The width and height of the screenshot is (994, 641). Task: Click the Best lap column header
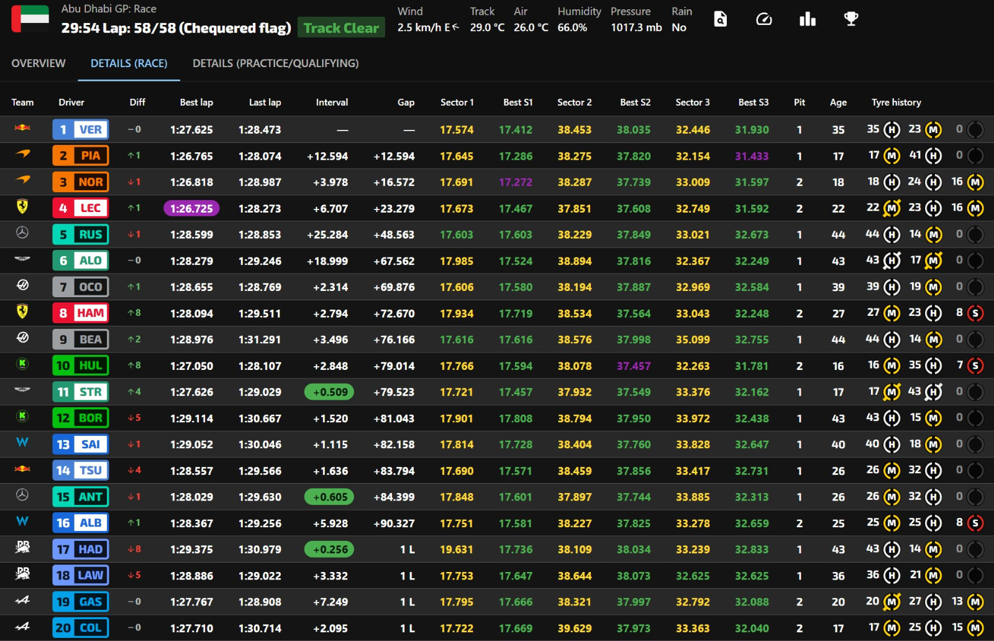click(x=196, y=103)
